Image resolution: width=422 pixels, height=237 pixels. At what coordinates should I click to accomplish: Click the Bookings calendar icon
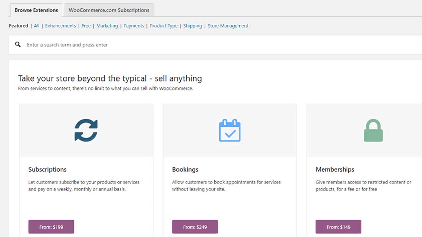coord(230,130)
